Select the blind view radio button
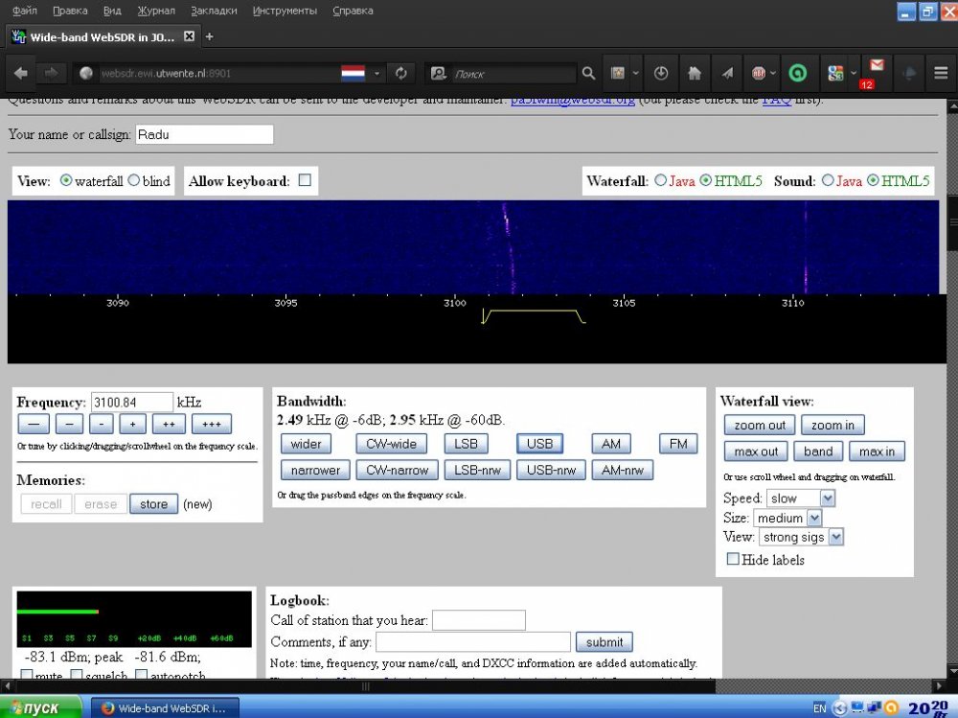This screenshot has width=958, height=718. pos(134,181)
